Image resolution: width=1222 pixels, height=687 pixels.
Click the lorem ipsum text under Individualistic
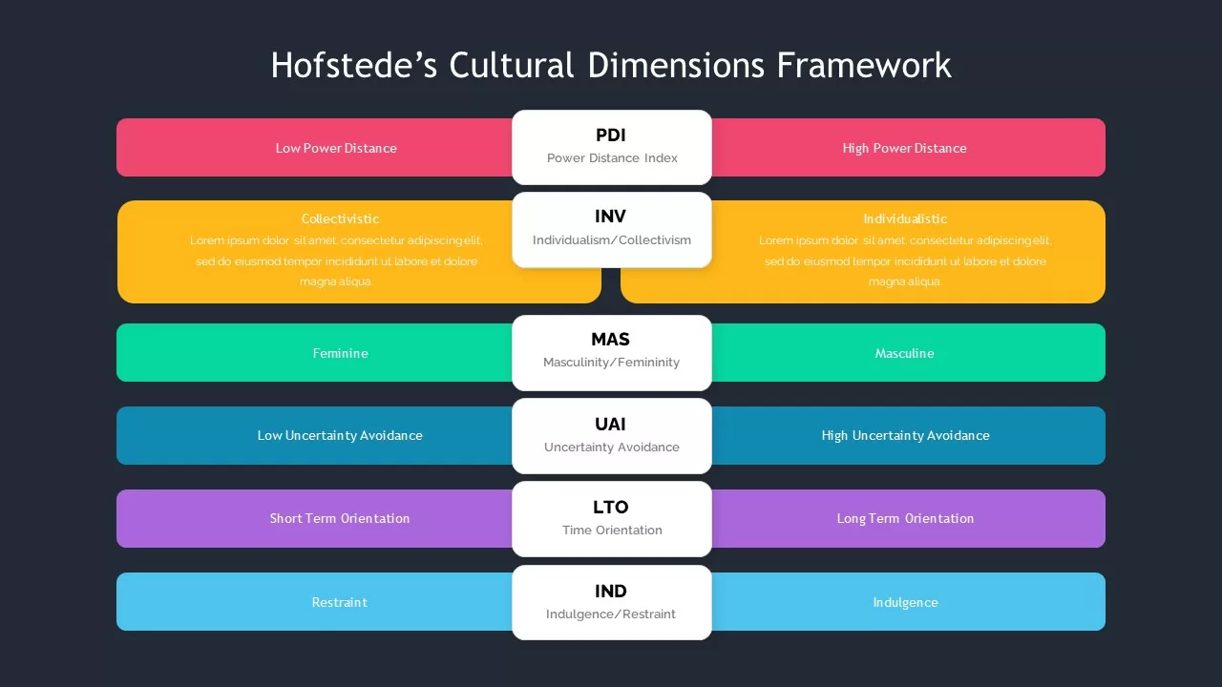pos(905,260)
